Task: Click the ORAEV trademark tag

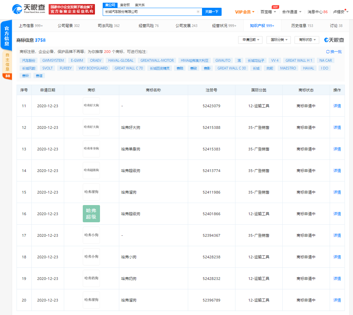Action: pos(96,60)
